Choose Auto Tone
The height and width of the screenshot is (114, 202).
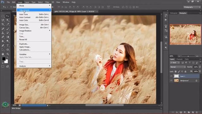pyautogui.click(x=34, y=14)
